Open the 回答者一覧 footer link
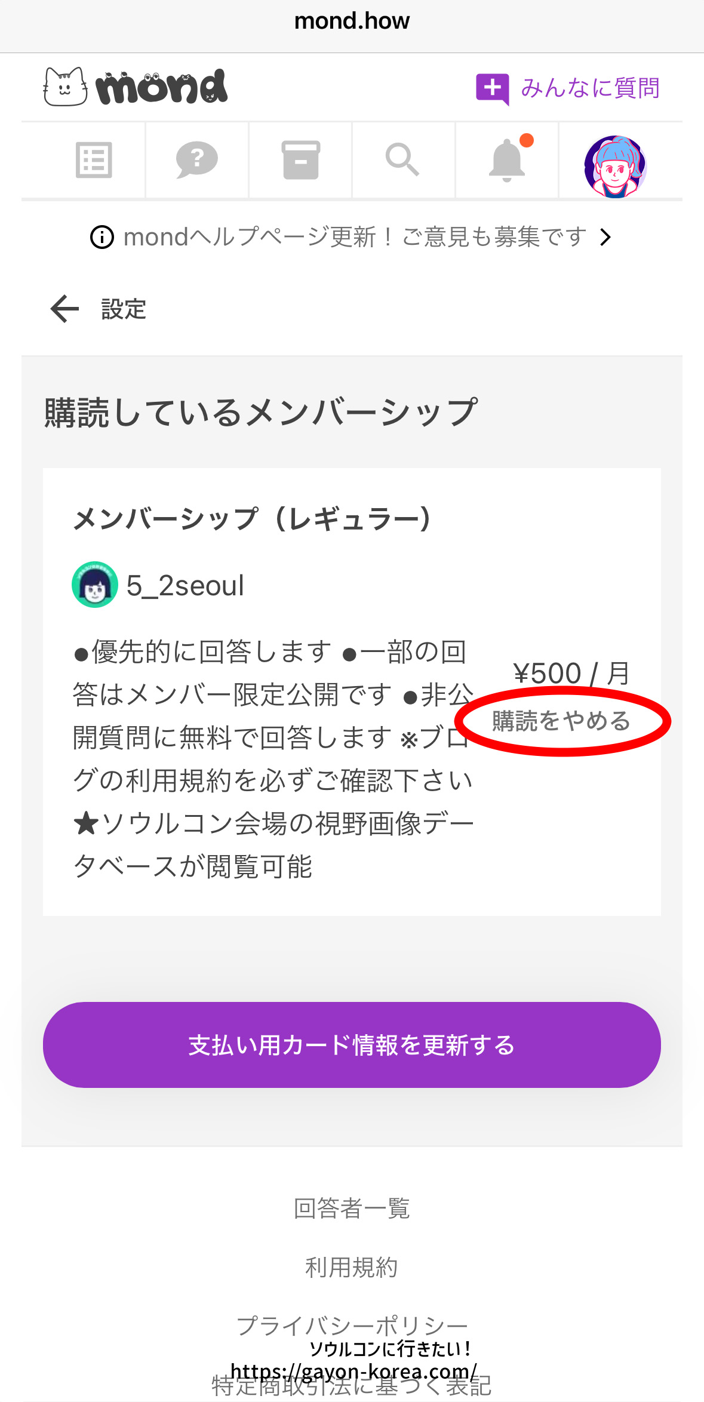Image resolution: width=704 pixels, height=1402 pixels. pos(352,1208)
